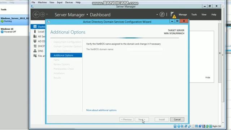The height and width of the screenshot is (130, 231).
Task: Minimize the configuration wizard window
Action: pos(172,21)
